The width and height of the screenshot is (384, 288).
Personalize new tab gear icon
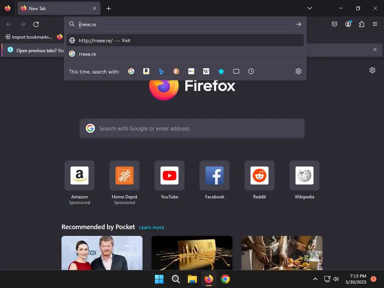[x=372, y=70]
